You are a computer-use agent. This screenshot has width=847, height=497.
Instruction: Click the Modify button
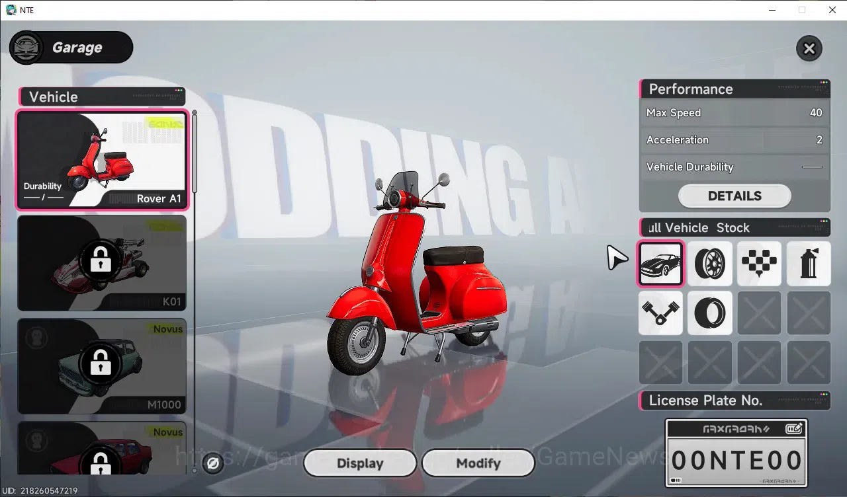click(478, 463)
